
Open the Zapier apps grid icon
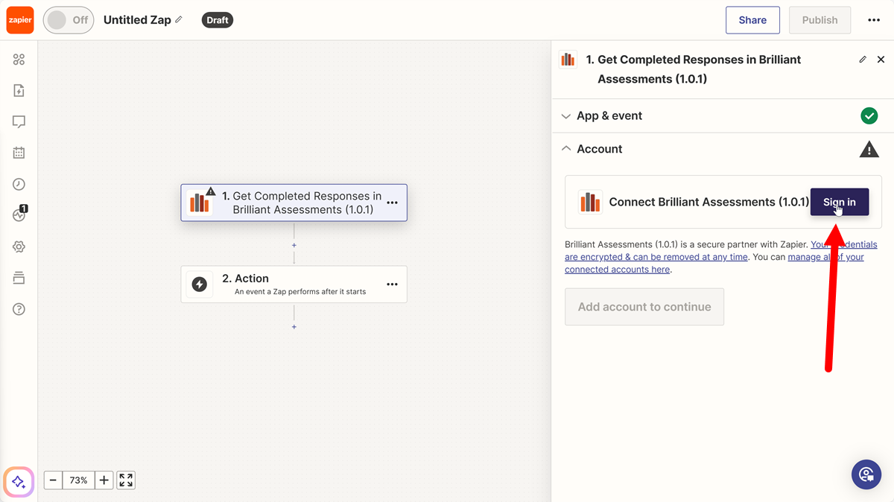18,59
